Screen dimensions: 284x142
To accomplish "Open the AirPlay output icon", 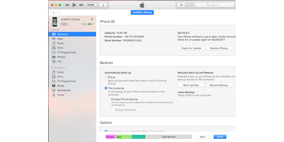I will point(103,5).
